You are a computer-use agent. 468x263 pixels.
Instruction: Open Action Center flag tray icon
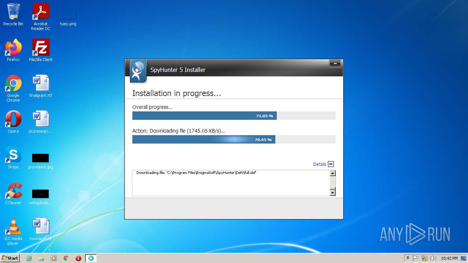point(416,258)
